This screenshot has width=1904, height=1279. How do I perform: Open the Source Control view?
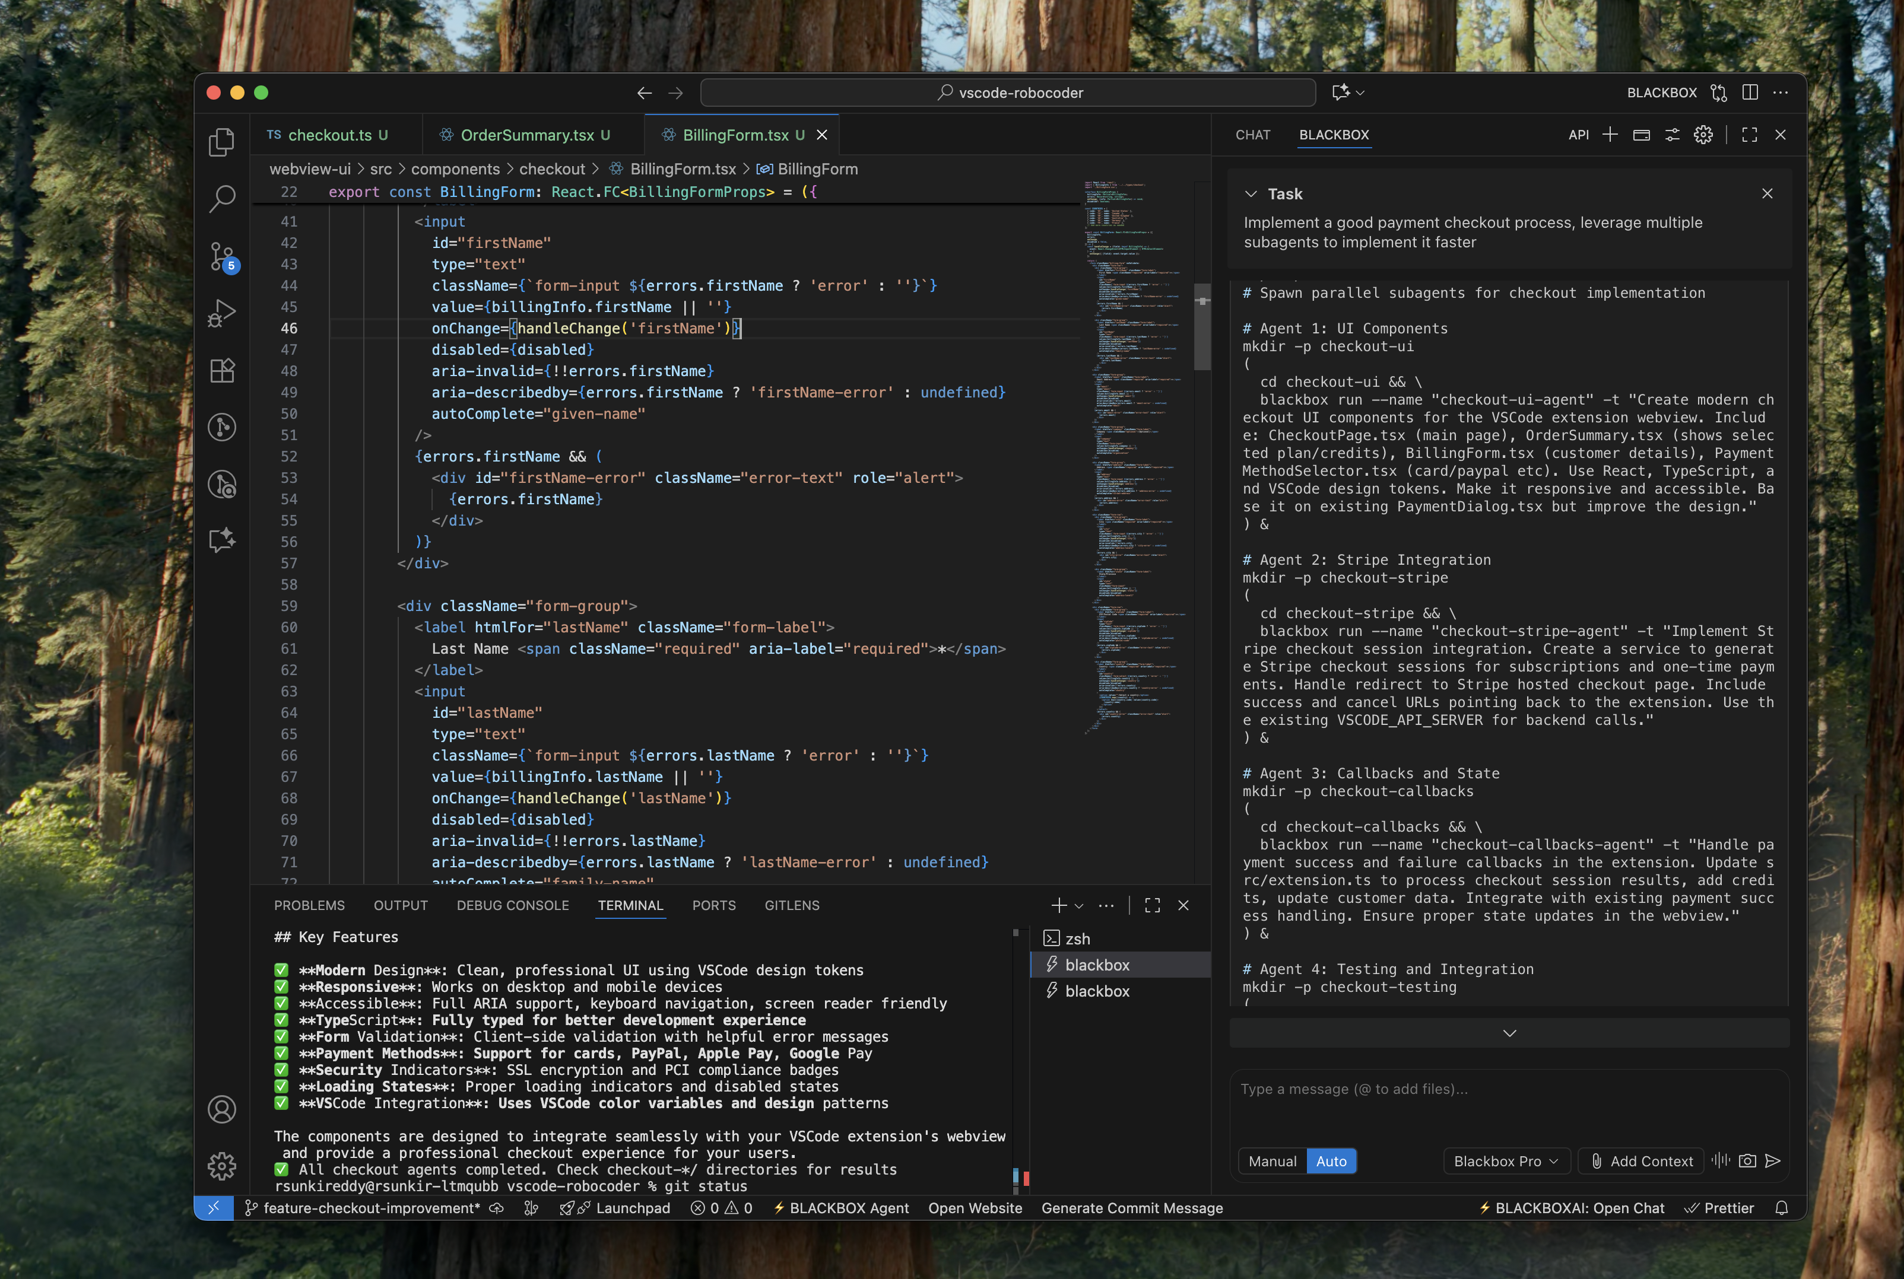coord(221,255)
